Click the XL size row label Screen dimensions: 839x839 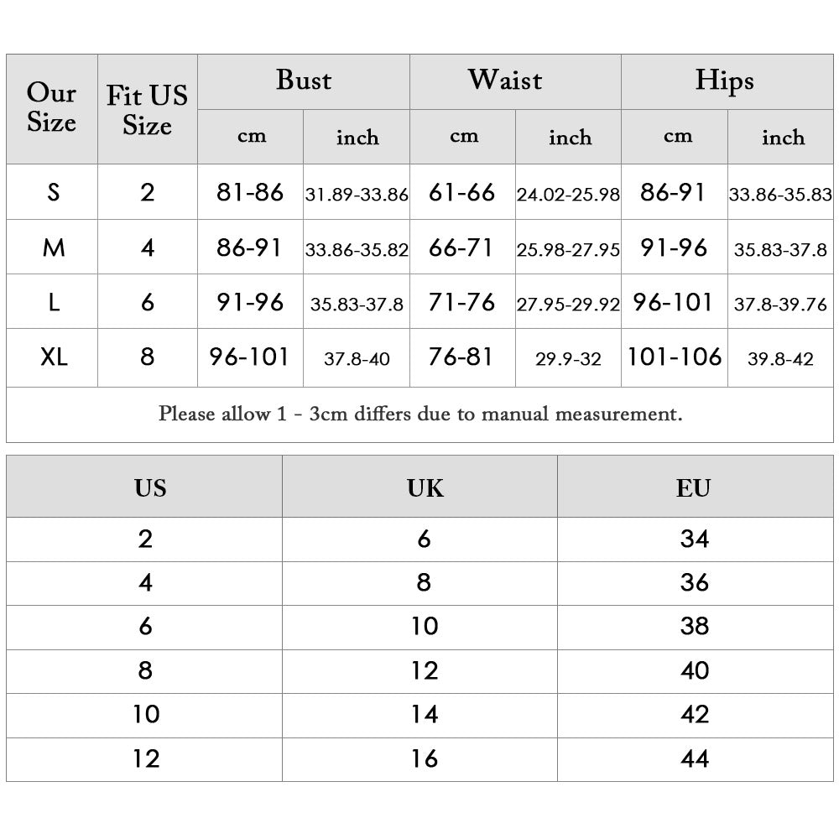click(x=54, y=357)
